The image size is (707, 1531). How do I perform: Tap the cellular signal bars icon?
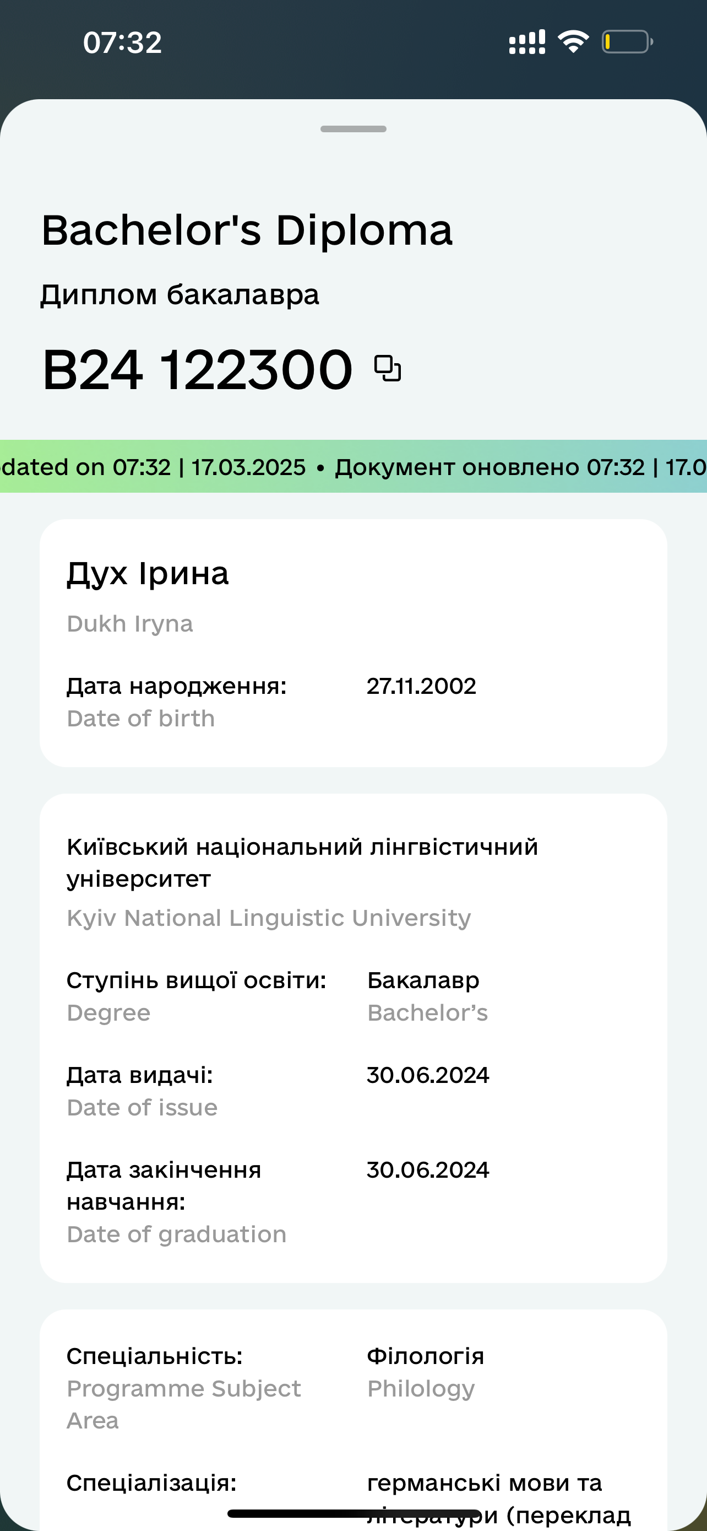[x=527, y=41]
